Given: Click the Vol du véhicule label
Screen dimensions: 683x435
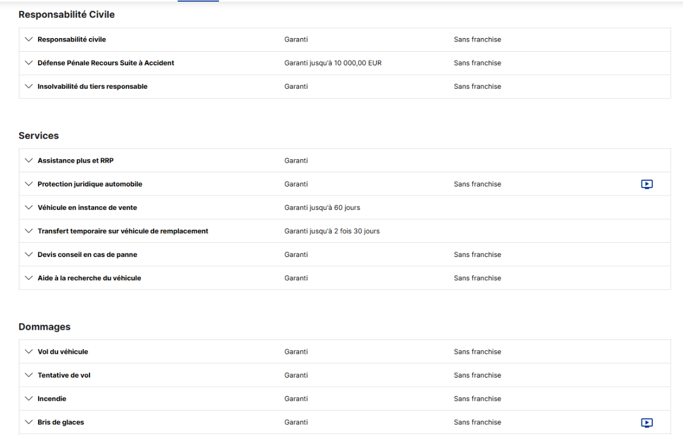Looking at the screenshot, I should [x=63, y=352].
